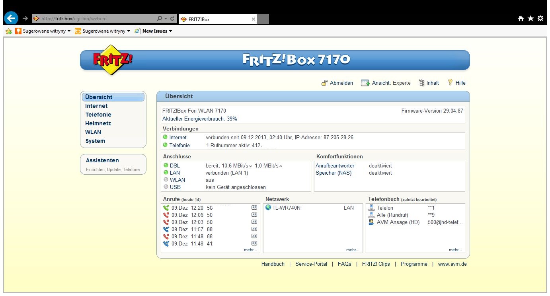The width and height of the screenshot is (550, 296).
Task: Go back with the browser's blue back arrow
Action: tap(11, 18)
